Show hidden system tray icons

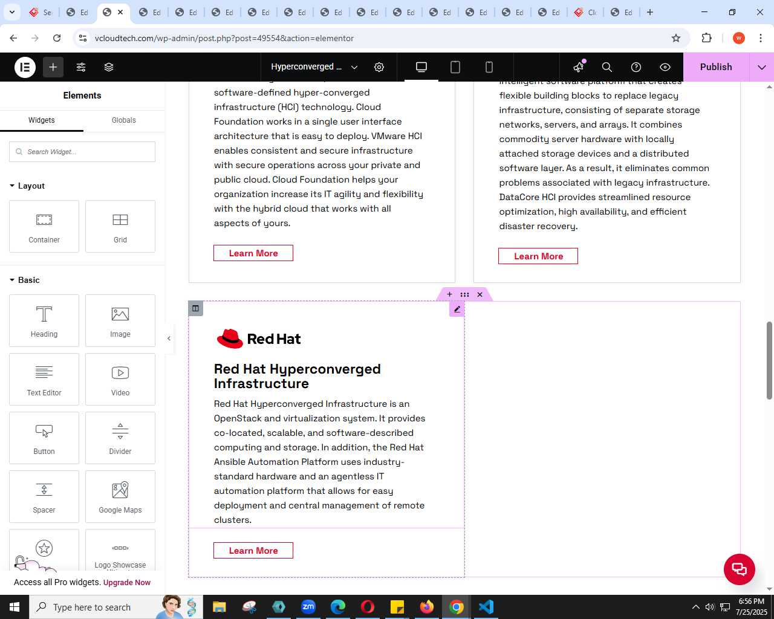pyautogui.click(x=695, y=607)
